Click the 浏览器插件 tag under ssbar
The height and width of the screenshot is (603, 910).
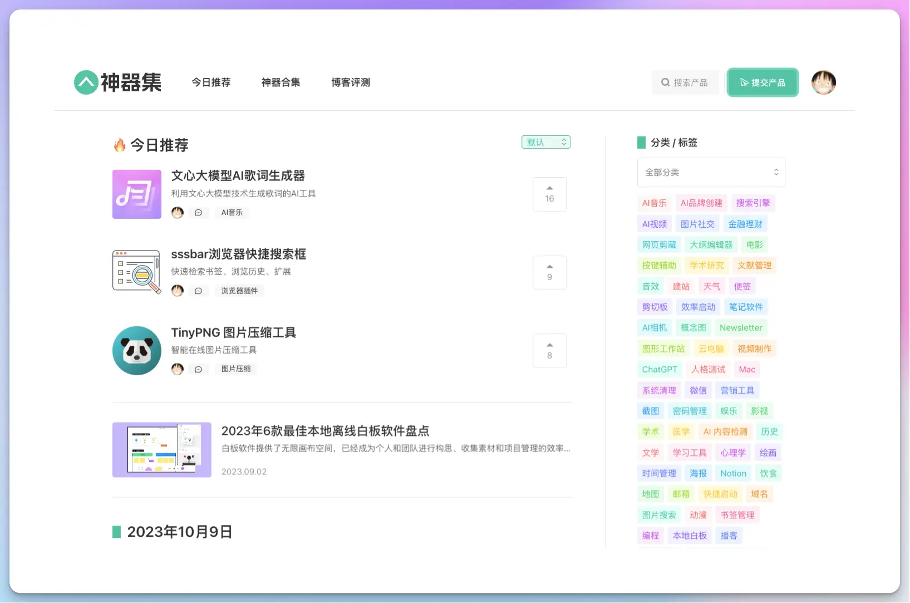click(x=239, y=291)
